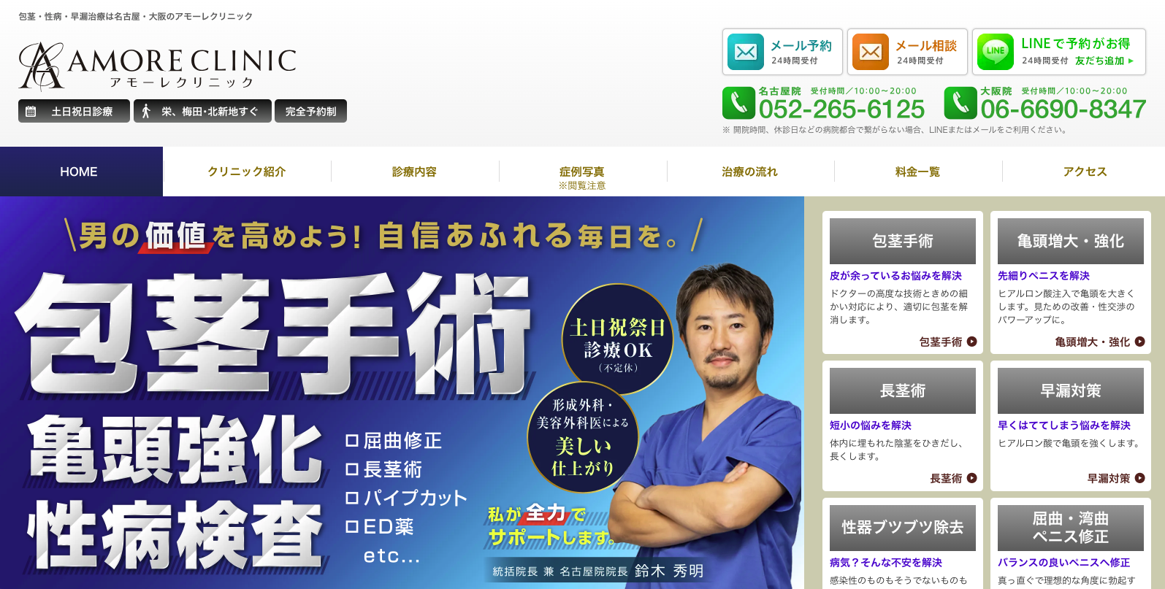Viewport: 1165px width, 589px height.
Task: Click the arrow icon next to 長茎術 link
Action: pos(971,478)
